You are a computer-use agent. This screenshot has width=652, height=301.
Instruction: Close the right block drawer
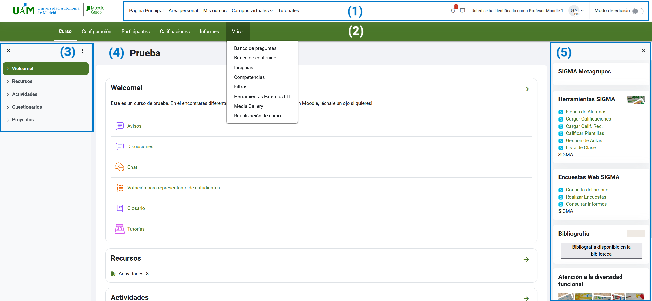(644, 51)
